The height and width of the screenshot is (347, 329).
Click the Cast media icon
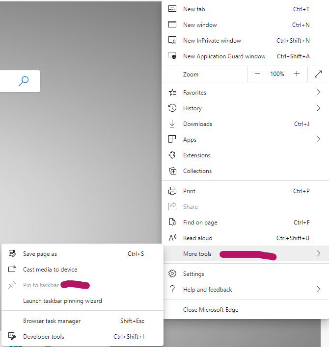pos(12,269)
